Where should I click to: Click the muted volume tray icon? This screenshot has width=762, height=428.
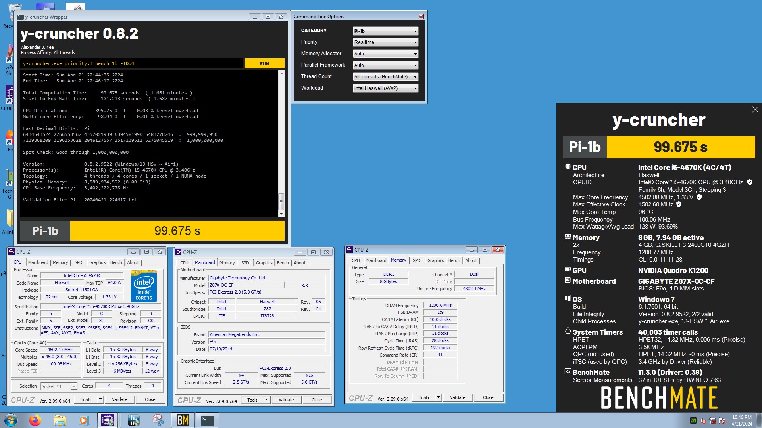(703, 421)
